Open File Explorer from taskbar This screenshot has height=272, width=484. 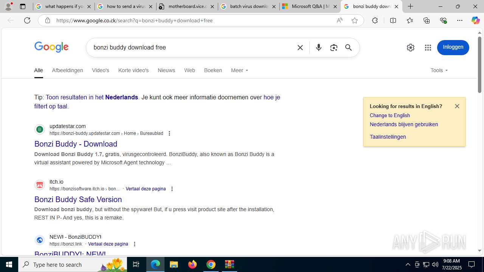pyautogui.click(x=174, y=264)
